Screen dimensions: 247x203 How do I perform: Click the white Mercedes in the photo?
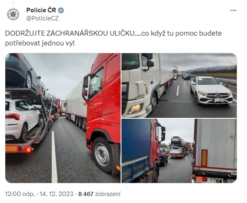click(x=211, y=90)
